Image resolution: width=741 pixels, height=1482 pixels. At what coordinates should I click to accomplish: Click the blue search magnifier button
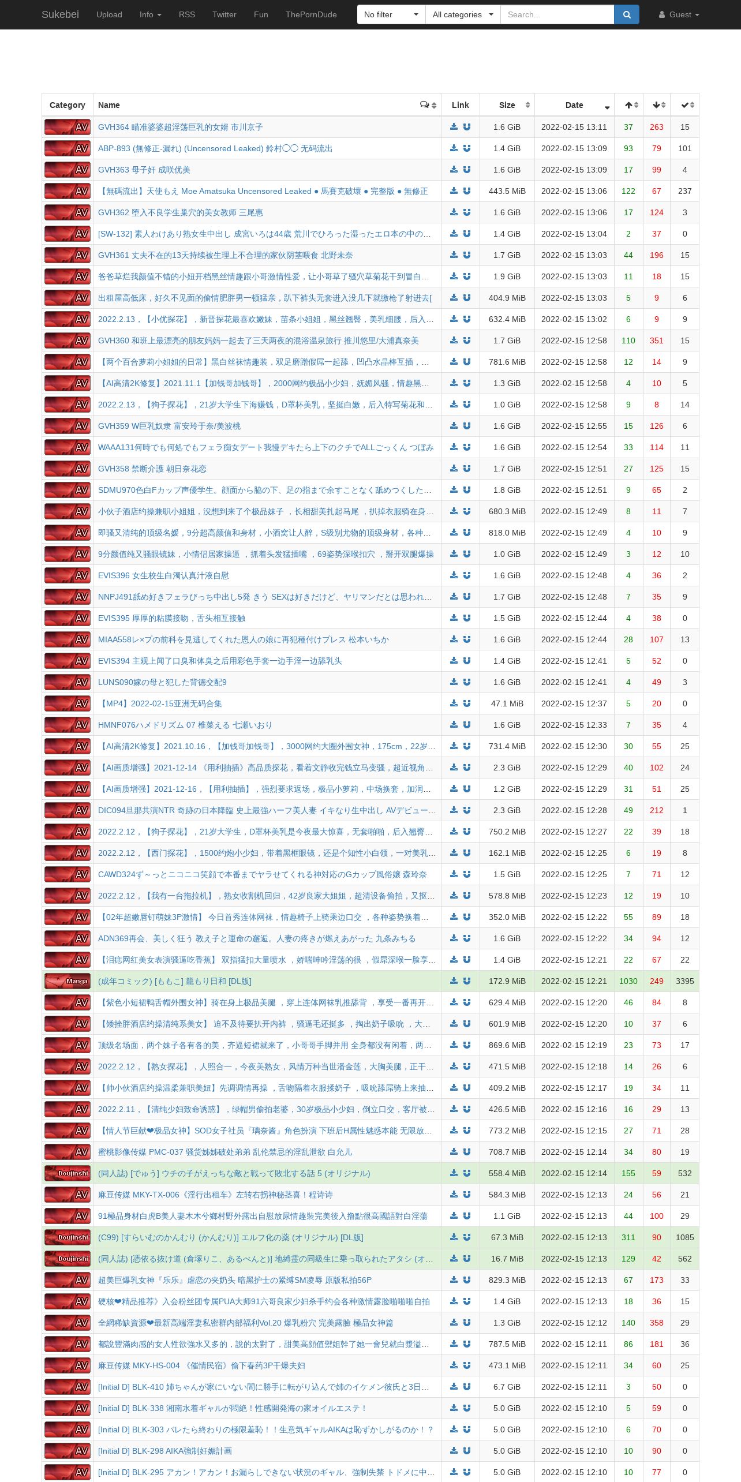click(x=627, y=14)
